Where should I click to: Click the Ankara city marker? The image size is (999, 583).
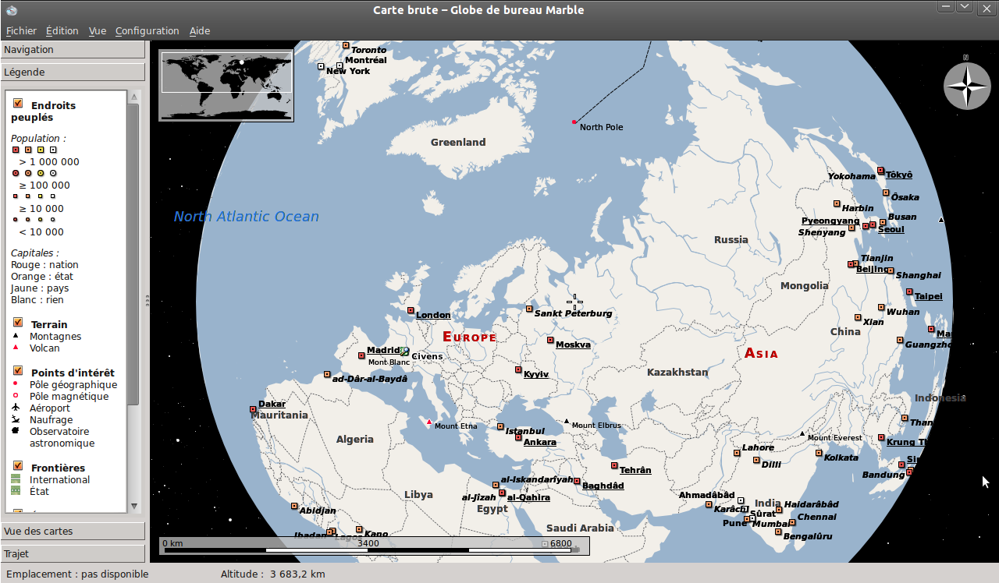click(x=518, y=437)
